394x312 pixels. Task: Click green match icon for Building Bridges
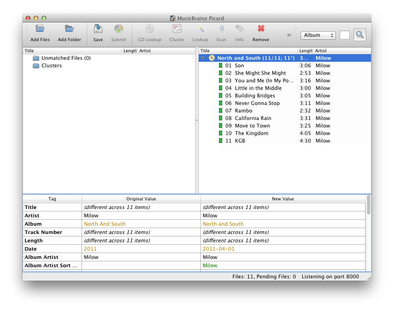pos(221,96)
